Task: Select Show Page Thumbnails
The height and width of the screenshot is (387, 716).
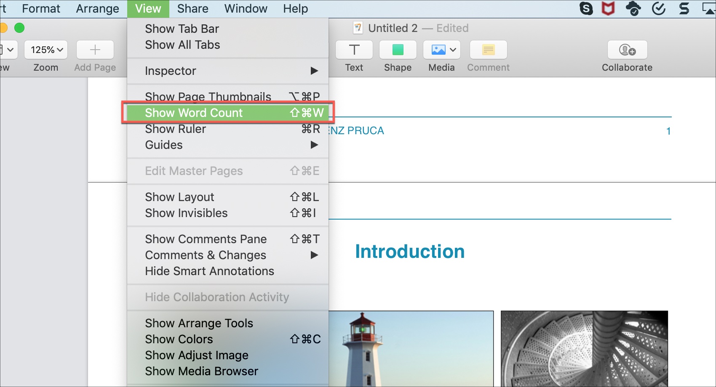Action: (228, 97)
